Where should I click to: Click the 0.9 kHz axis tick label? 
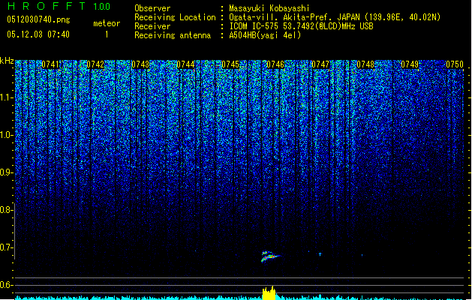click(x=6, y=172)
